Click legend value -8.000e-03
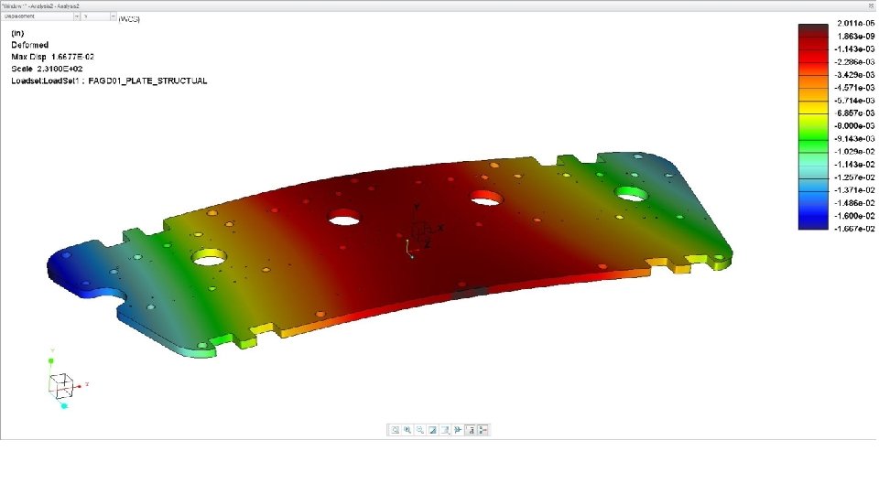The width and height of the screenshot is (879, 494). coord(854,126)
